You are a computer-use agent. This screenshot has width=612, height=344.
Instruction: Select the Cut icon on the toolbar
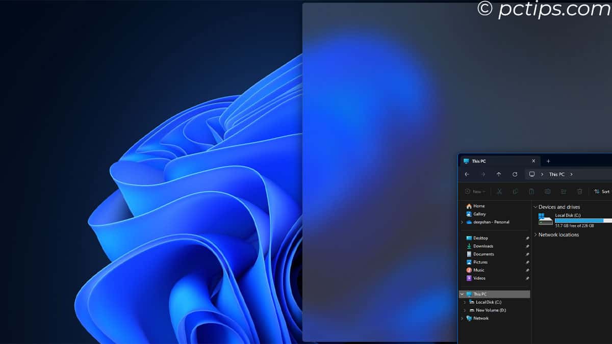coord(499,192)
